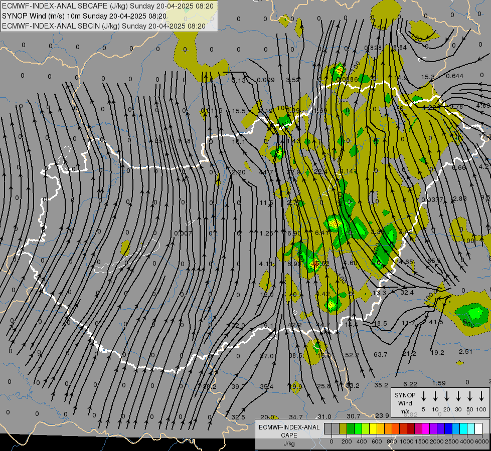Click the 6000 tick on CAPE scale
This screenshot has height=451, width=491.
481,441
